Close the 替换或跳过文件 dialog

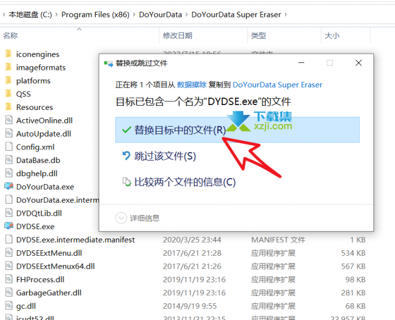coord(359,63)
